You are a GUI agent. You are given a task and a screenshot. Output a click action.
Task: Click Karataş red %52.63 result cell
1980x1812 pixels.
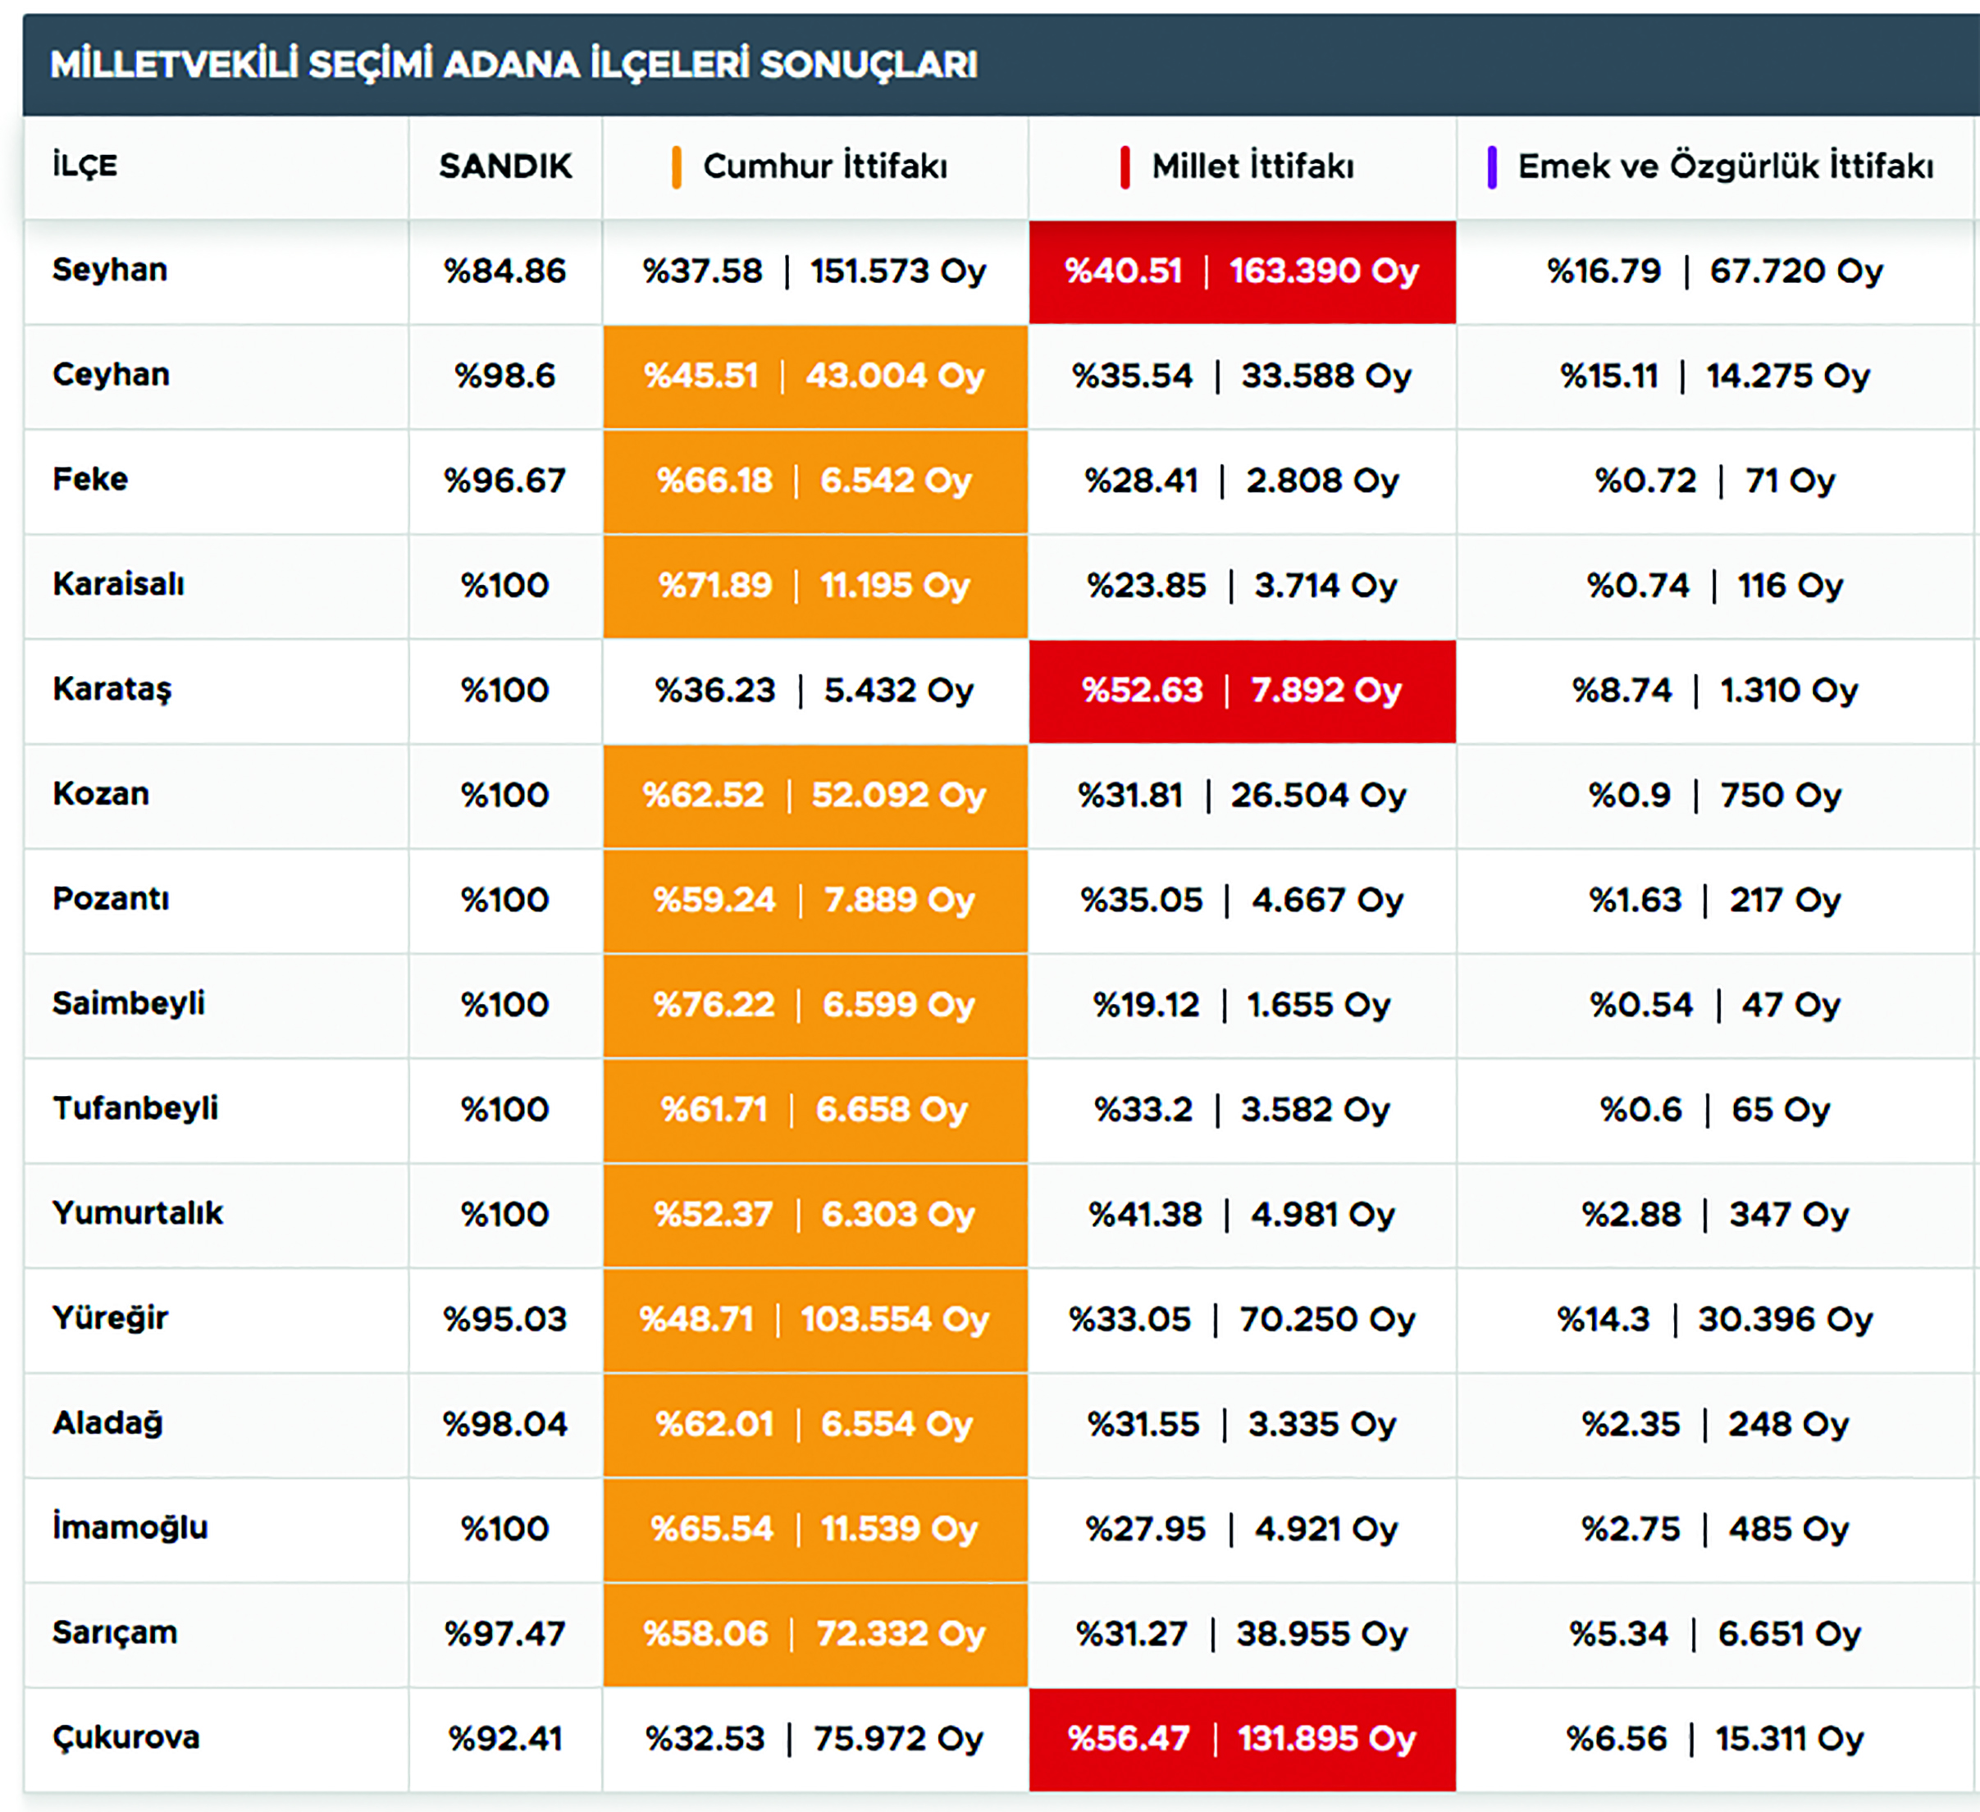[x=1143, y=691]
